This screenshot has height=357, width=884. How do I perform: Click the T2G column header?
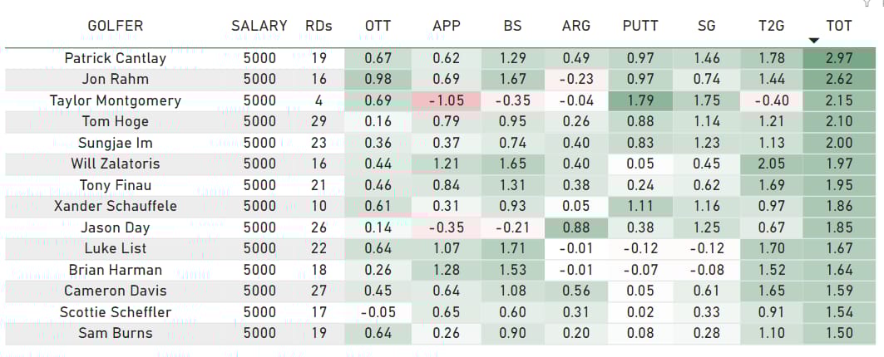[x=771, y=26]
